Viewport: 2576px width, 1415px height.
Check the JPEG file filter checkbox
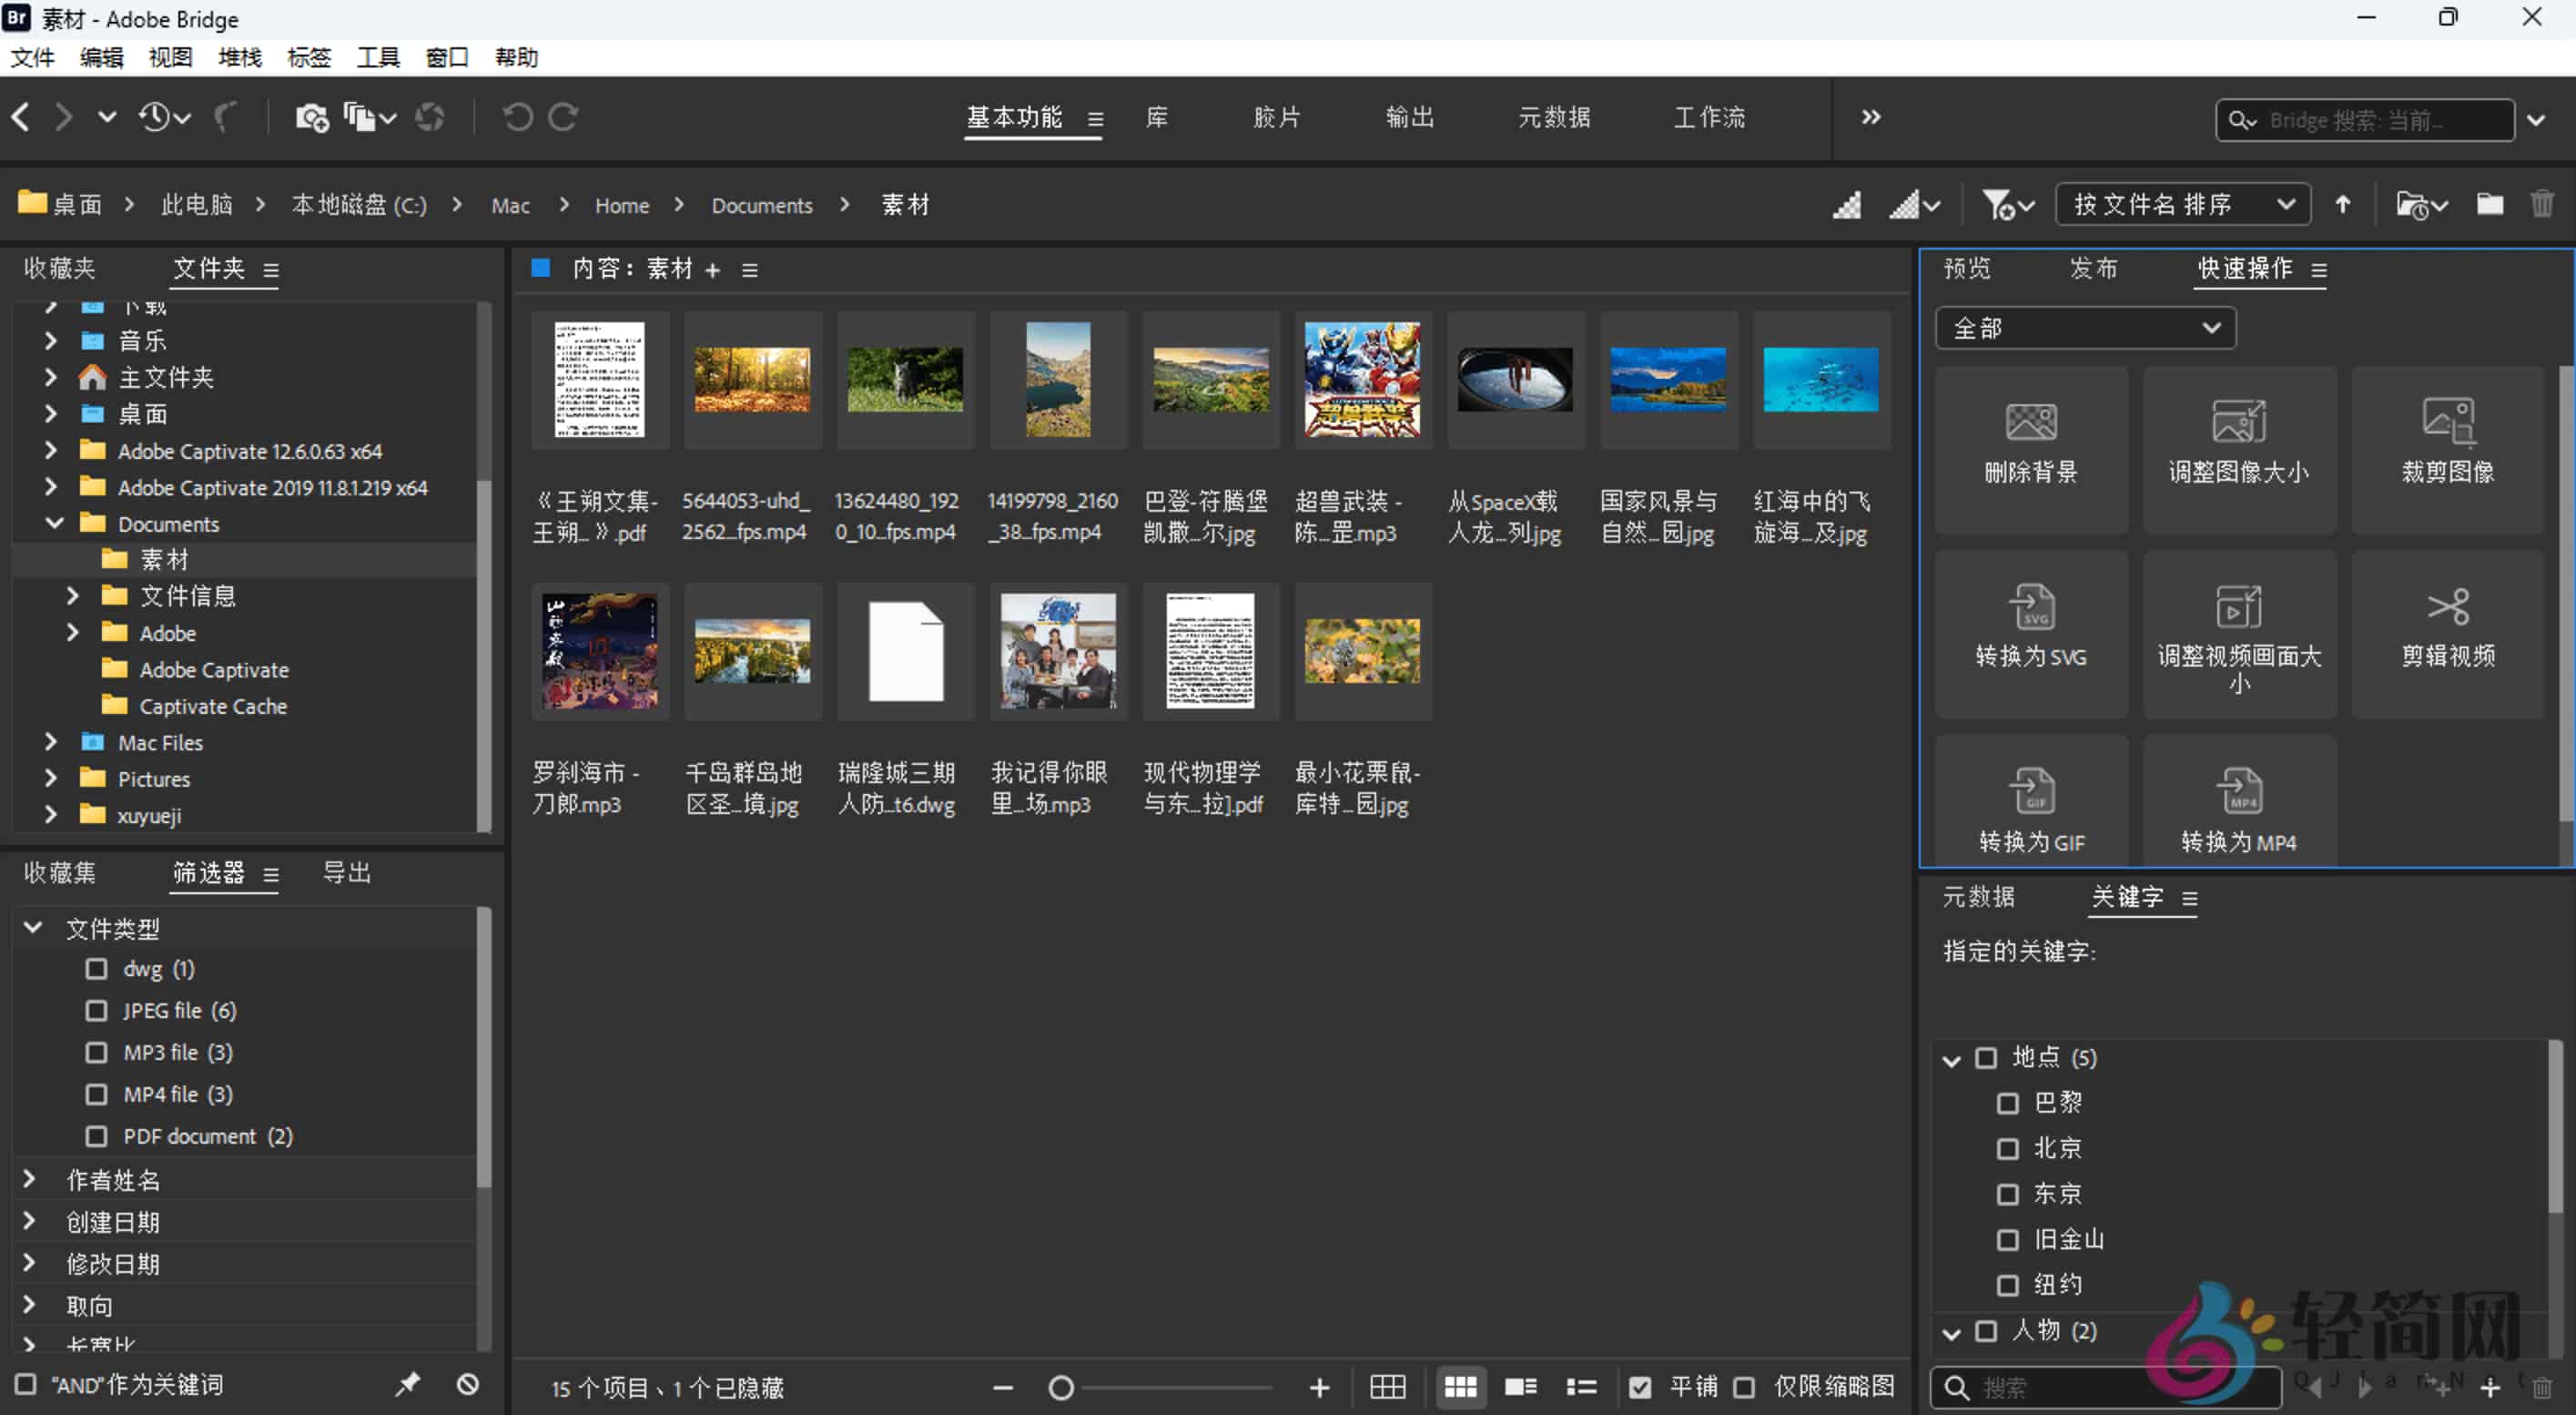96,1010
